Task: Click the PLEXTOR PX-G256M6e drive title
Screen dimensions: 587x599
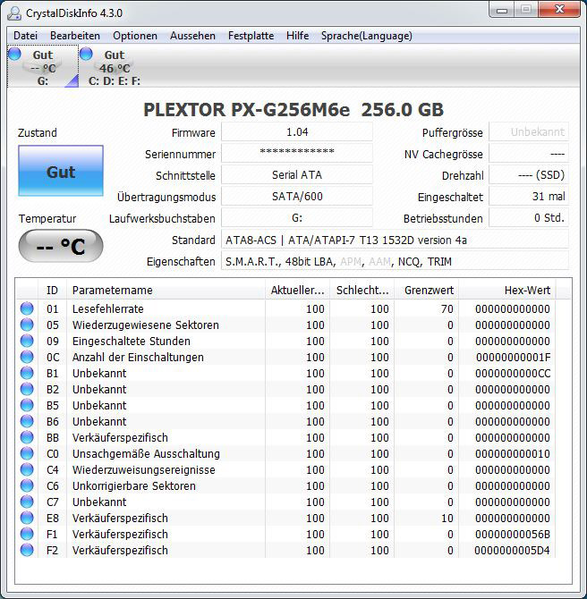Action: [x=293, y=110]
